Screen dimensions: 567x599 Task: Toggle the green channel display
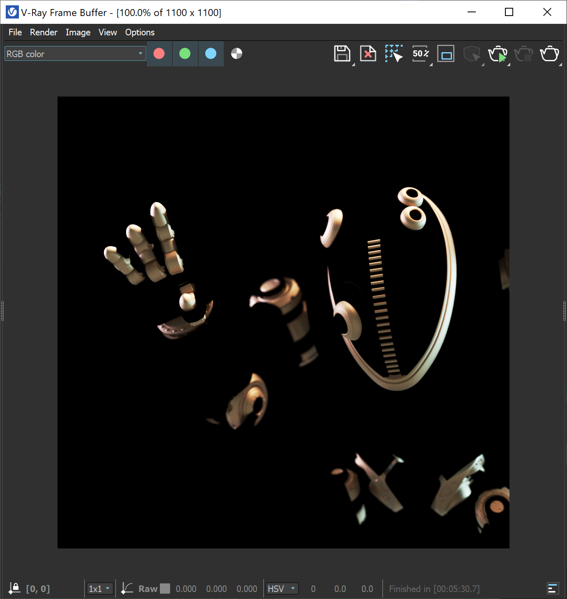pos(185,53)
